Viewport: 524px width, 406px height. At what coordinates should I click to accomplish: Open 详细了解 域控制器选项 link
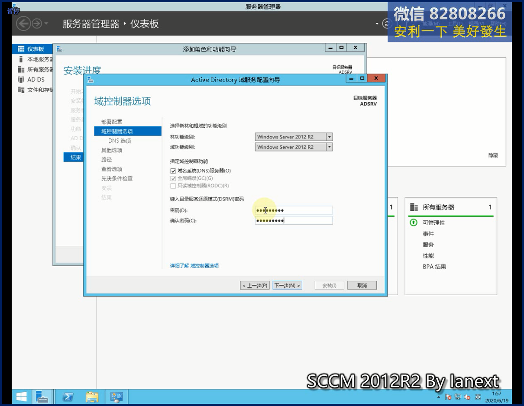(x=194, y=266)
